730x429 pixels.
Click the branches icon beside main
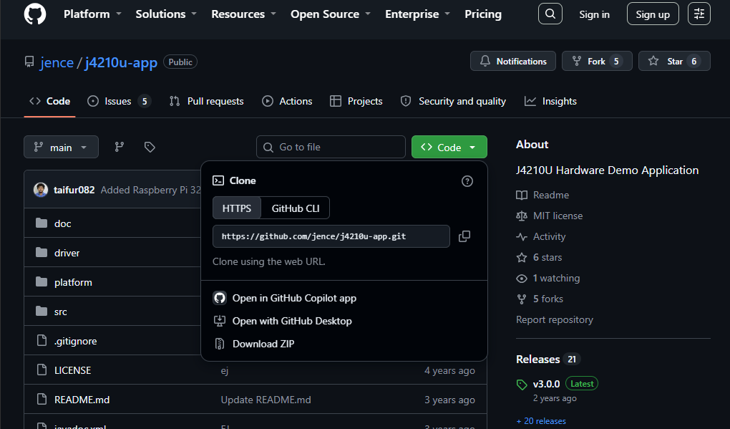[x=120, y=148]
